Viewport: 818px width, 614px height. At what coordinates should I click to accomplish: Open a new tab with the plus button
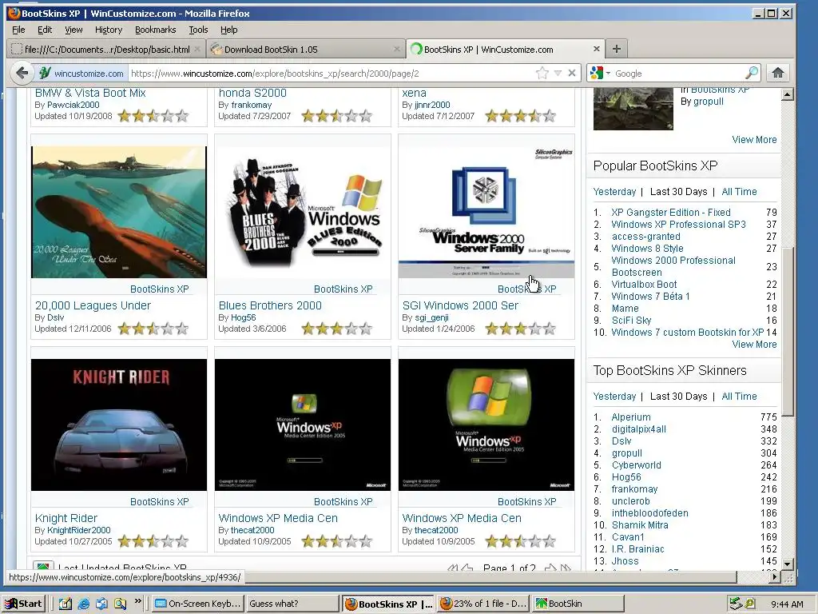tap(616, 49)
